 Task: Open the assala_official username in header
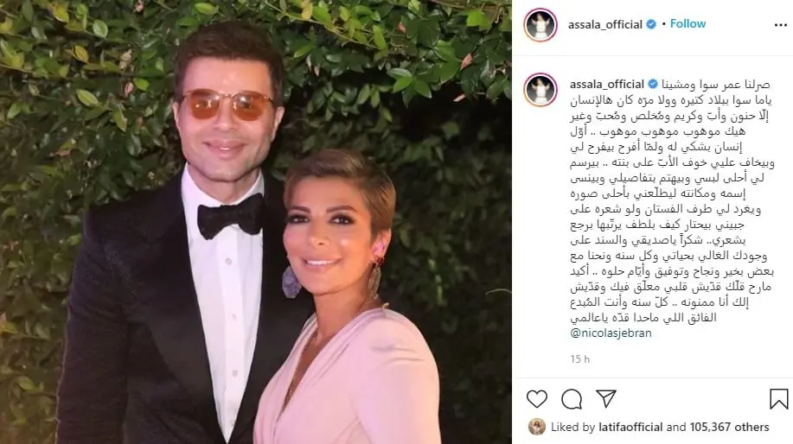(x=604, y=24)
